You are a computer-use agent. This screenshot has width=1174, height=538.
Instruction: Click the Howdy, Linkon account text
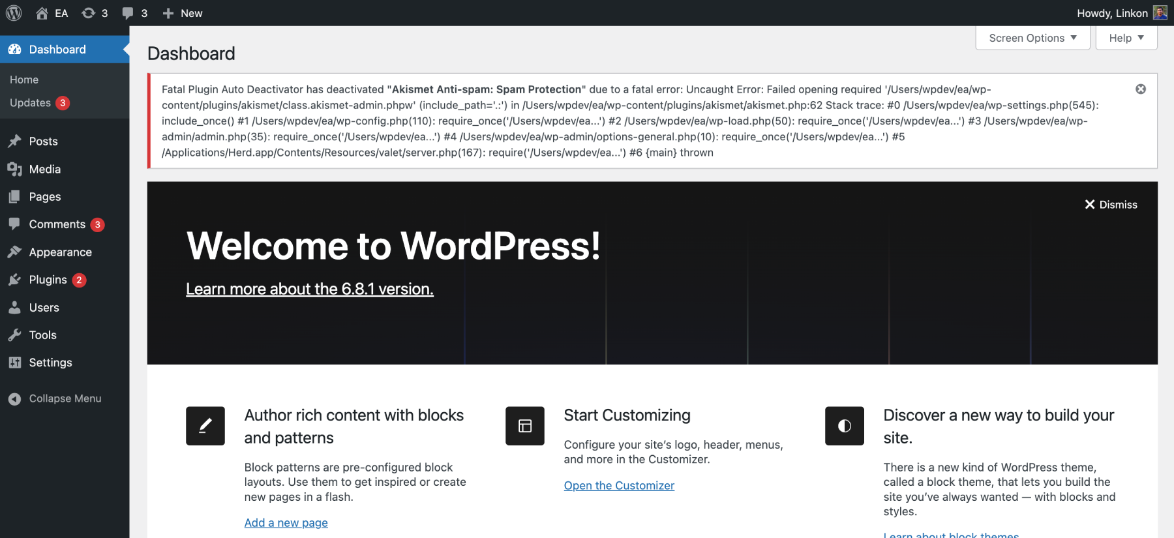1112,13
